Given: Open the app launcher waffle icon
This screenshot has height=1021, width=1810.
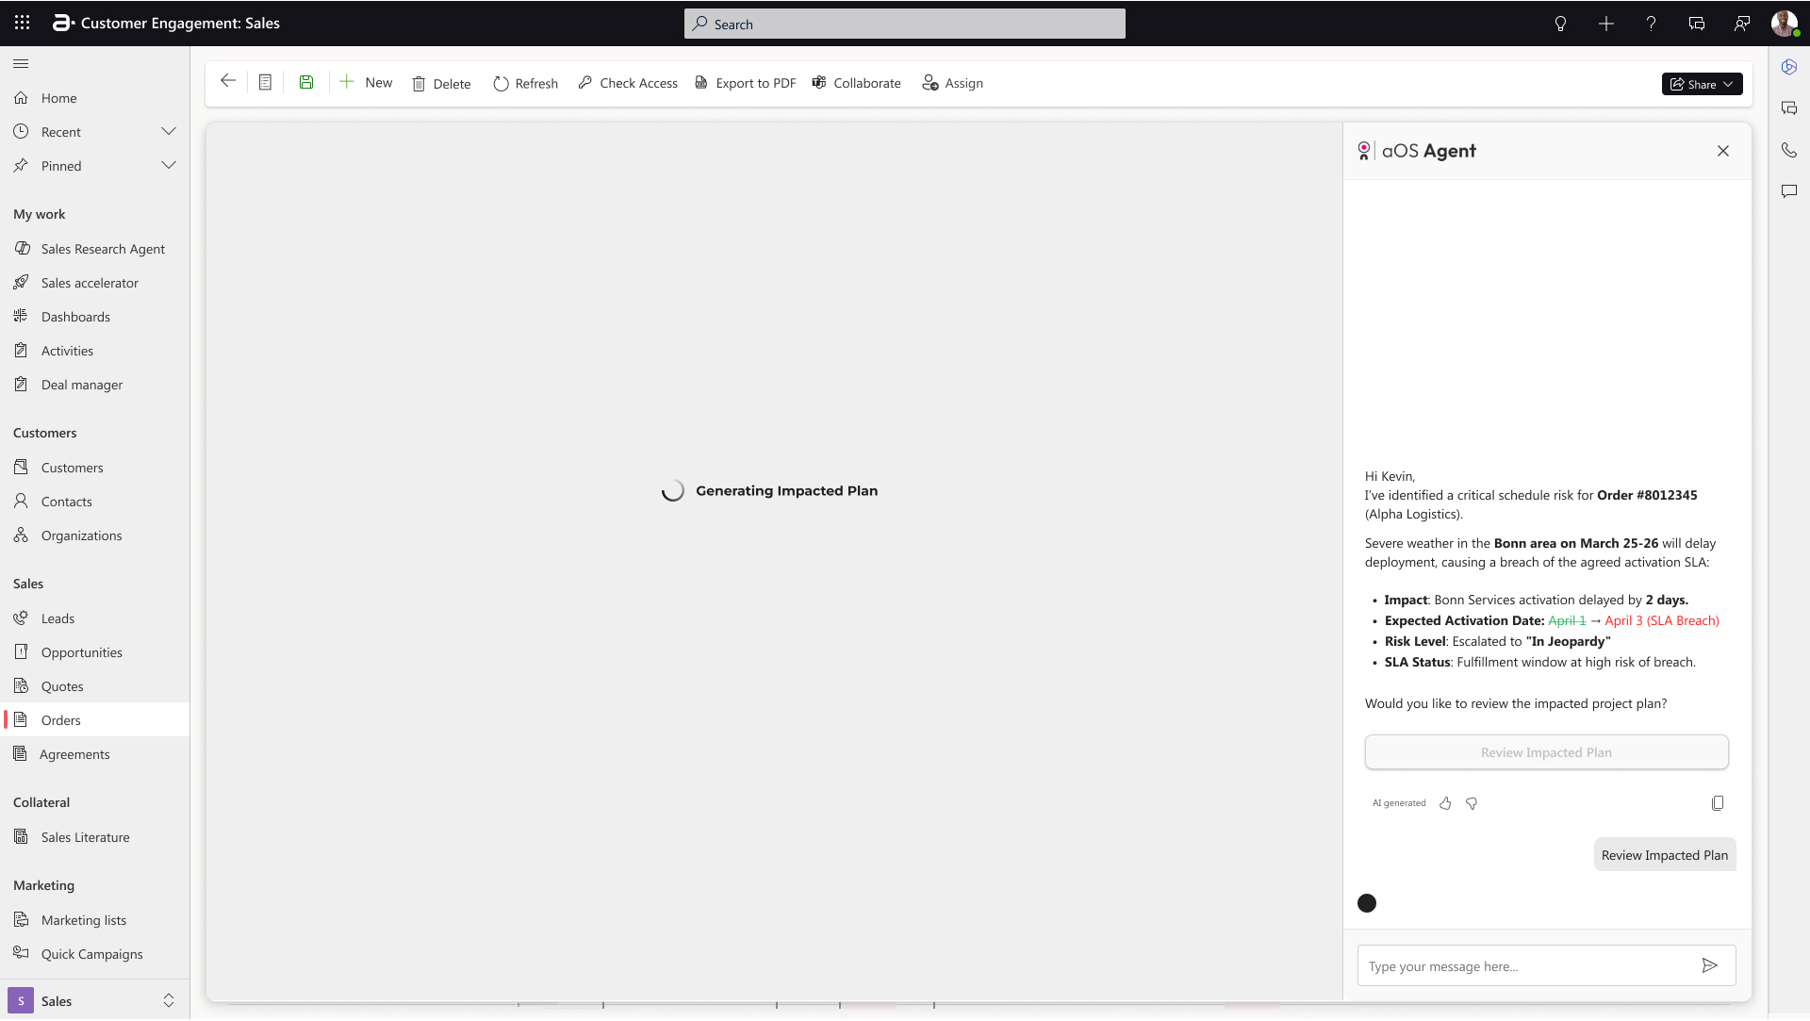Looking at the screenshot, I should [22, 23].
